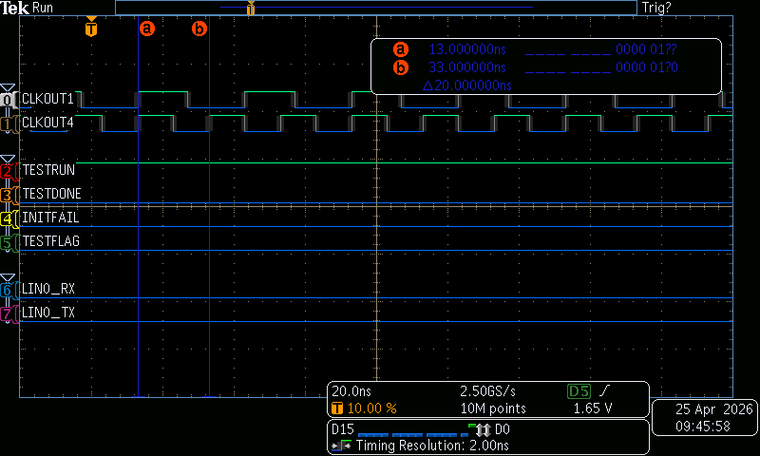Image resolution: width=760 pixels, height=456 pixels.
Task: Click the D0 channel label
Action: point(503,429)
